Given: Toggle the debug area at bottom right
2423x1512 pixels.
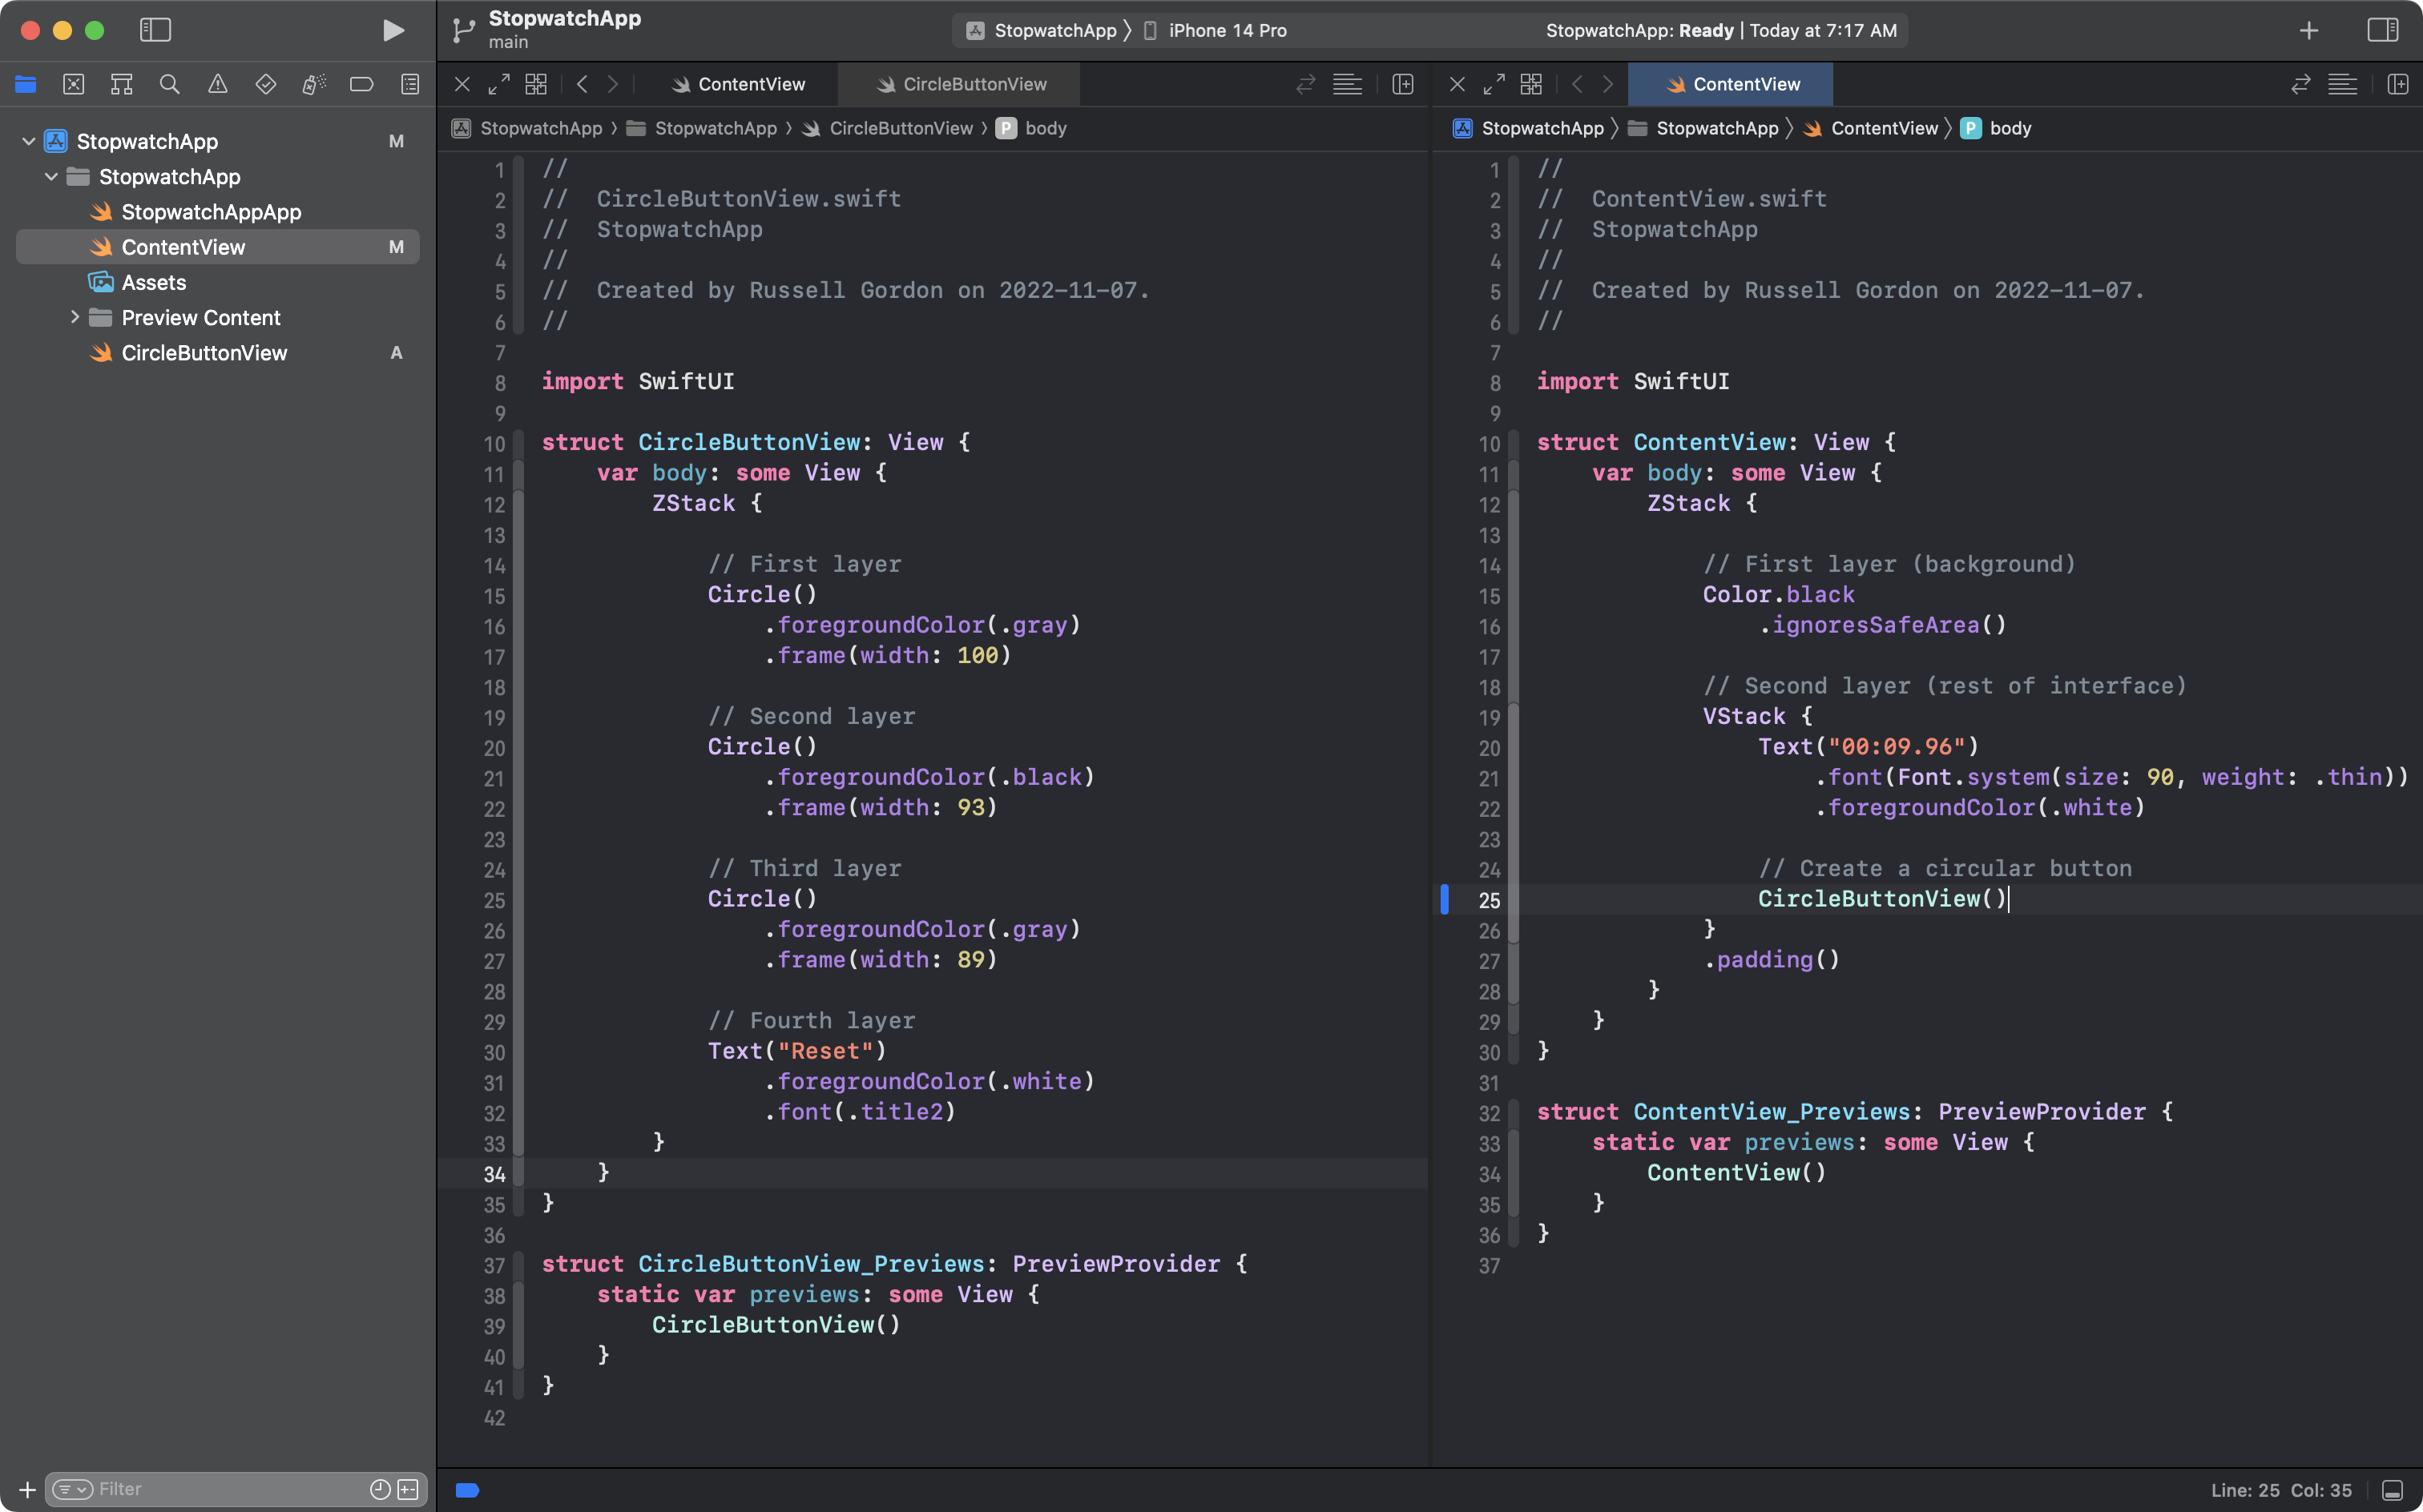Looking at the screenshot, I should coord(2392,1490).
